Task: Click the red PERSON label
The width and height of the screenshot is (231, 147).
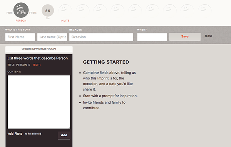Action: tap(21, 21)
